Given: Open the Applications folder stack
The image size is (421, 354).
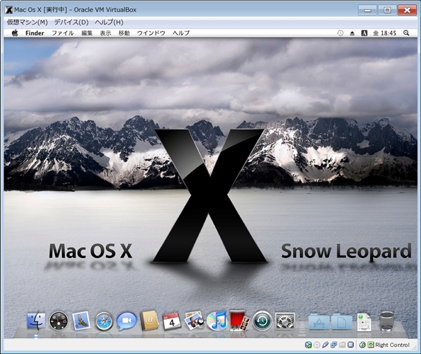Looking at the screenshot, I should 319,322.
